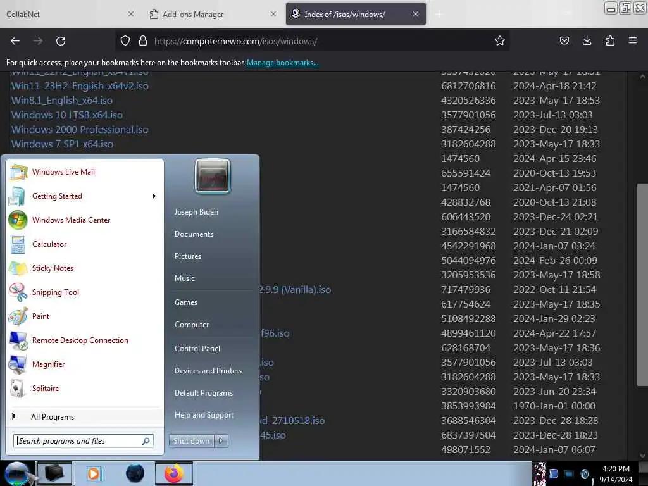The image size is (648, 486).
Task: Download Win11_23H2_English_x64v2.iso
Action: [x=80, y=86]
